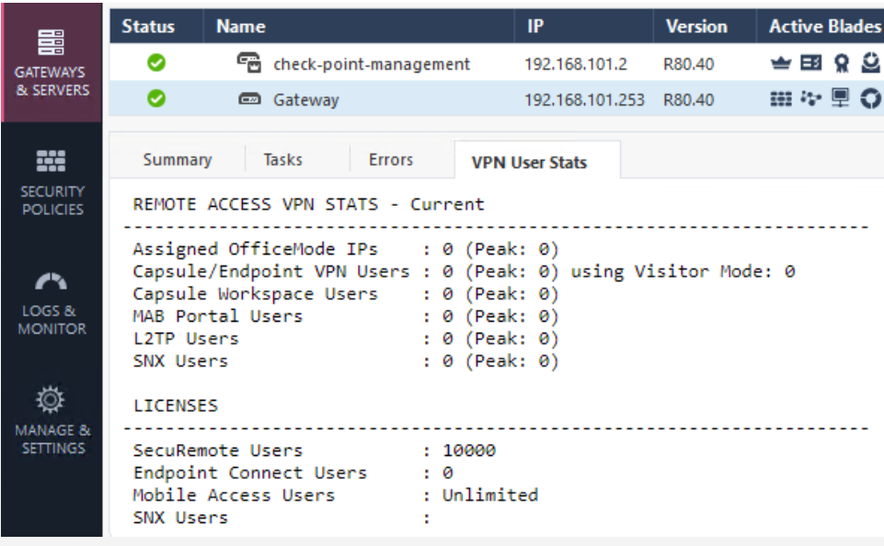Switch to the Summary tab
The height and width of the screenshot is (546, 884).
point(177,159)
